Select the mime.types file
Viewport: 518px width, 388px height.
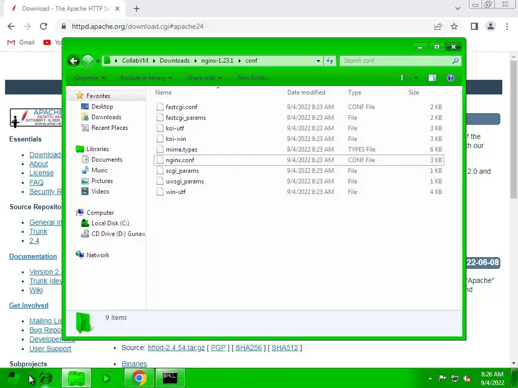coord(298,149)
